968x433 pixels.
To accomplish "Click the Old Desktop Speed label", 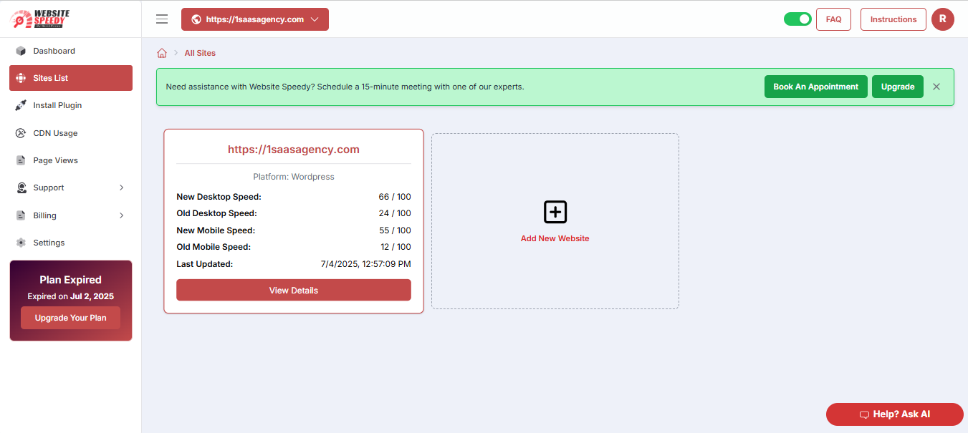I will (x=216, y=213).
